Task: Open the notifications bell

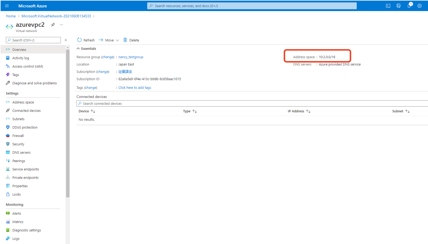Action: 409,6
